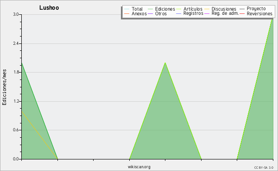Click the Registros legend entry
278x171 pixels.
[190, 13]
